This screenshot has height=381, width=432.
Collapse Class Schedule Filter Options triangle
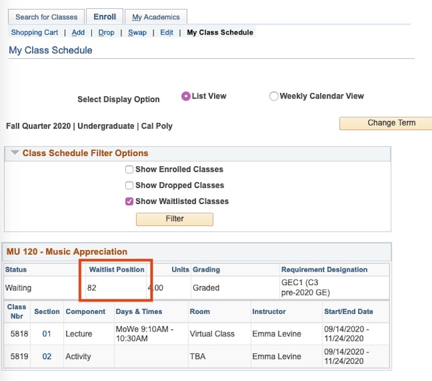(x=15, y=152)
